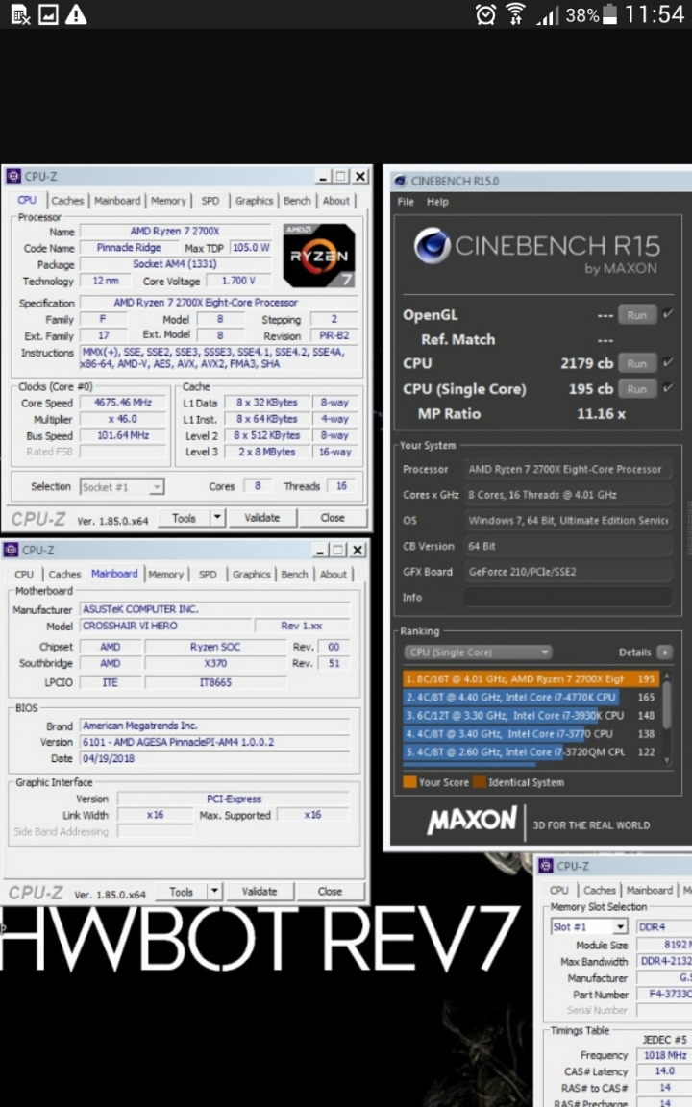The height and width of the screenshot is (1107, 692).
Task: Open the Memory tab in top CPU-Z window
Action: (168, 201)
